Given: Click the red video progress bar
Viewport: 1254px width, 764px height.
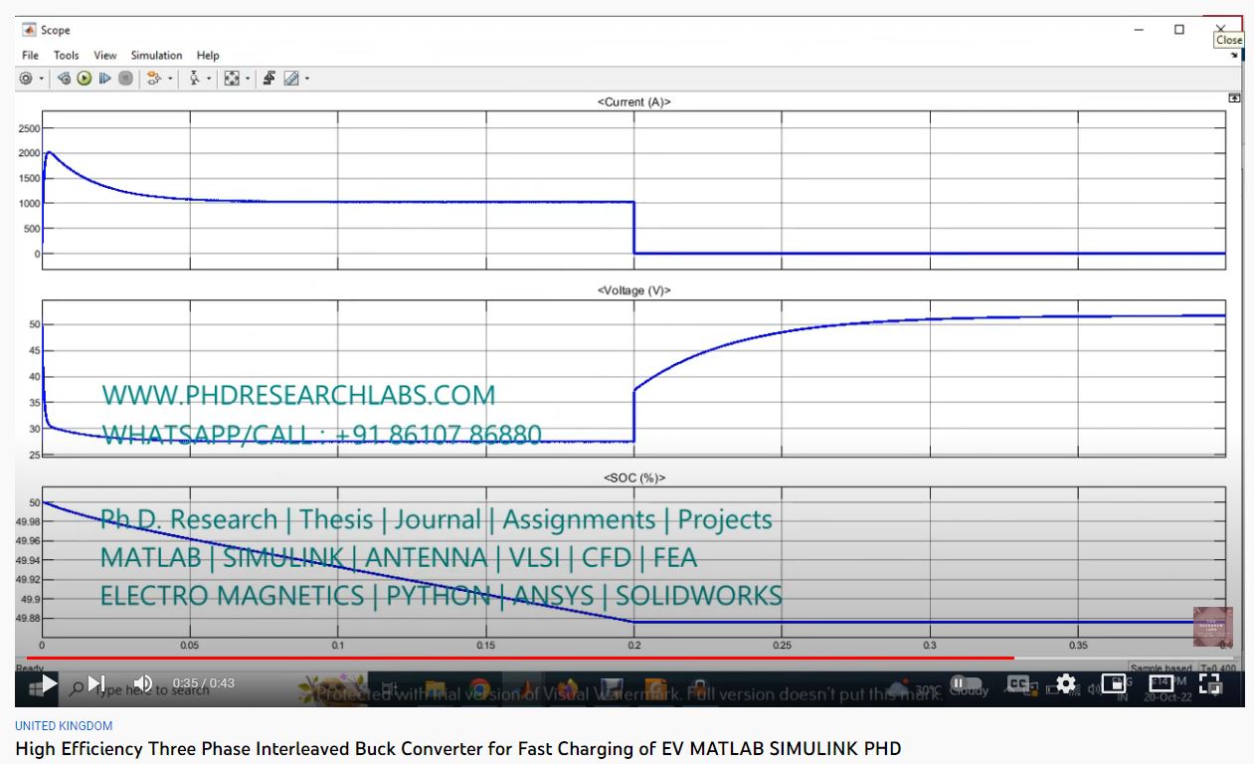Looking at the screenshot, I should click(497, 658).
